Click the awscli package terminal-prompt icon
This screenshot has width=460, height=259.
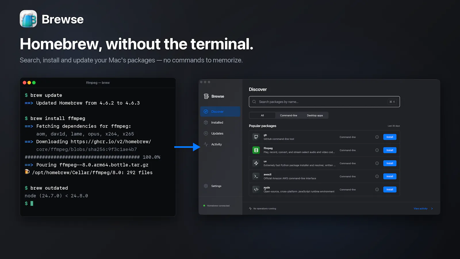click(256, 176)
